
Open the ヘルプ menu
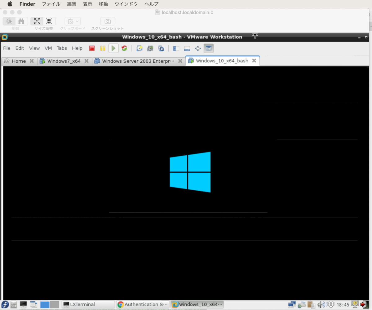(x=151, y=4)
